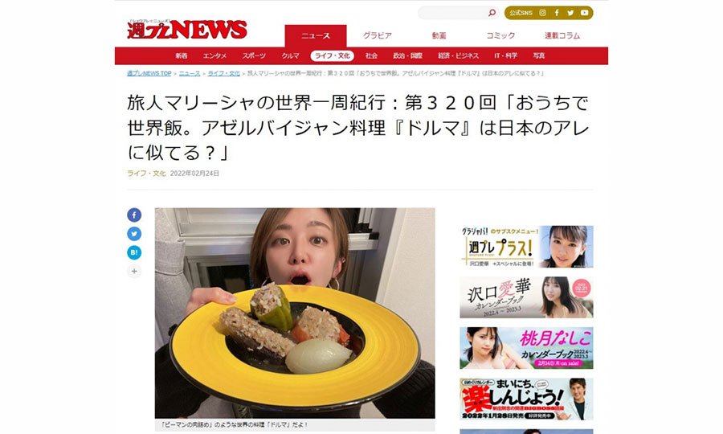This screenshot has width=723, height=434.
Task: Select ライフ・文化 category pill
Action: pos(332,55)
